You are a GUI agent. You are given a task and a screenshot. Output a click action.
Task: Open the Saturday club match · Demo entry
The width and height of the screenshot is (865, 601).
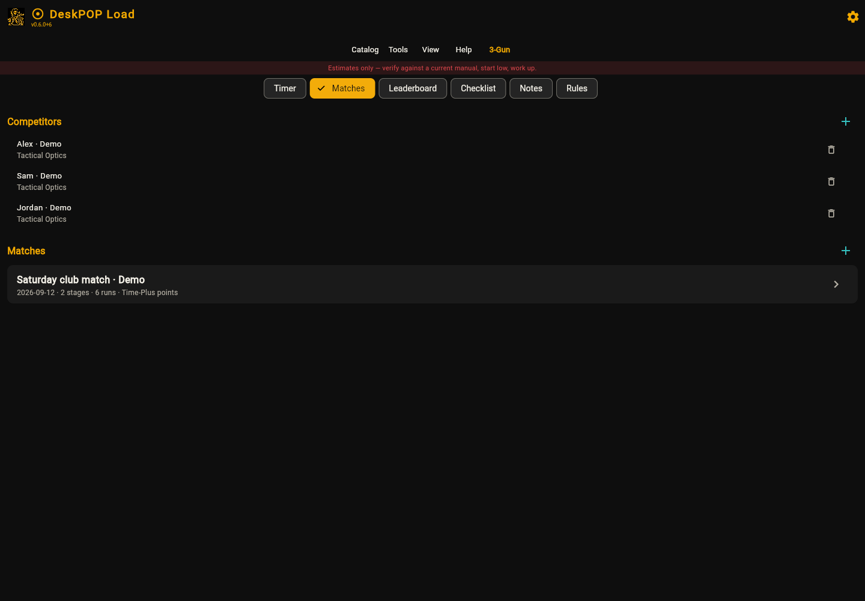click(x=432, y=284)
